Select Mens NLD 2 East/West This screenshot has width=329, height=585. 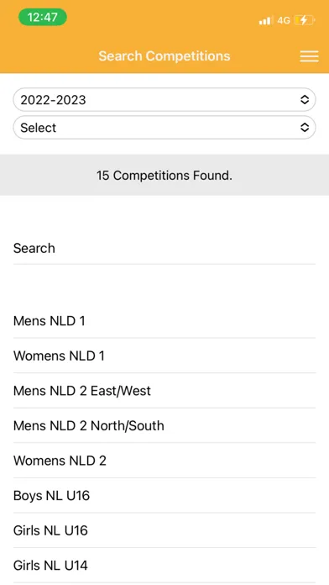pyautogui.click(x=164, y=391)
